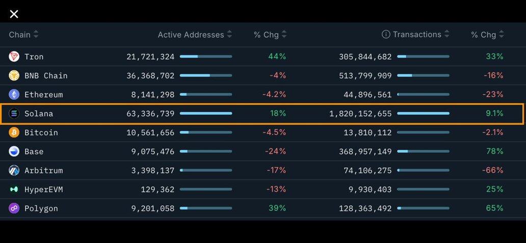Sort by Active Addresses % Chg arrows
This screenshot has width=526, height=243.
coord(284,35)
